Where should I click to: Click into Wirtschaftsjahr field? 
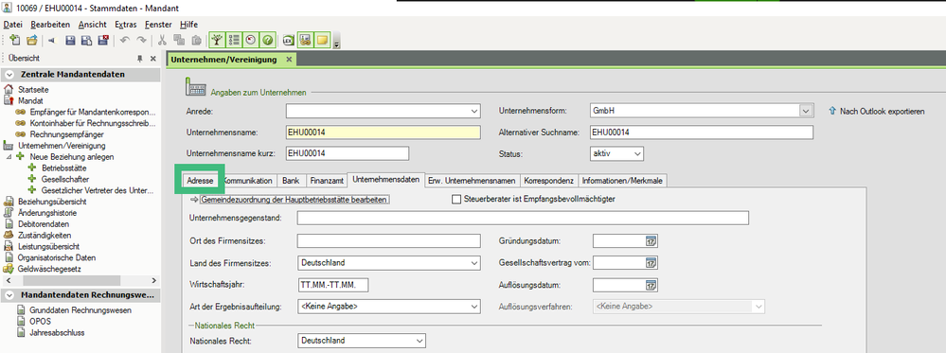[x=333, y=285]
